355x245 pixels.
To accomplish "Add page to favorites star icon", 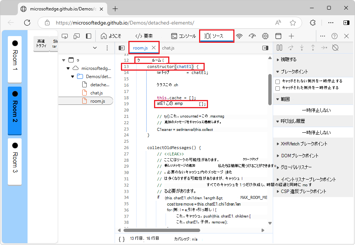I will tap(293, 23).
